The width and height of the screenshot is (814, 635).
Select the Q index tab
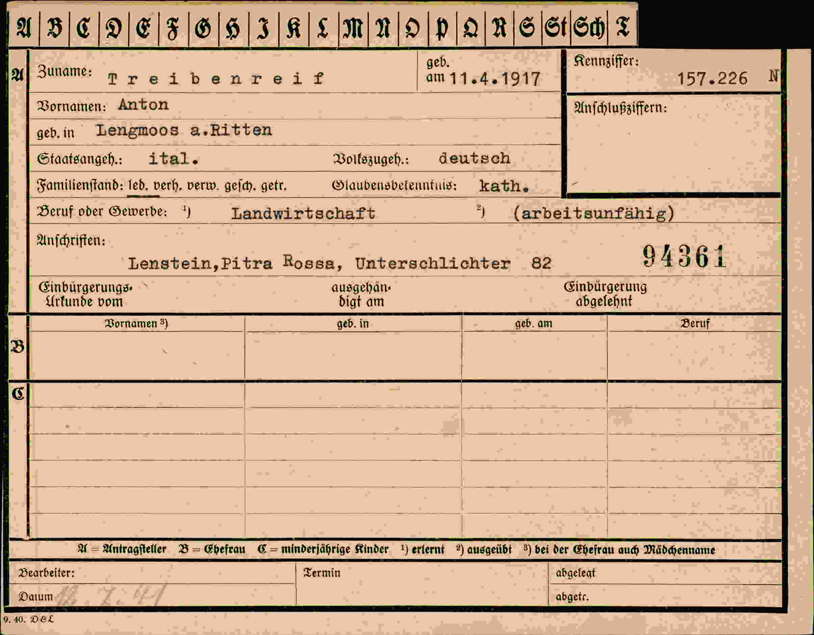point(471,28)
